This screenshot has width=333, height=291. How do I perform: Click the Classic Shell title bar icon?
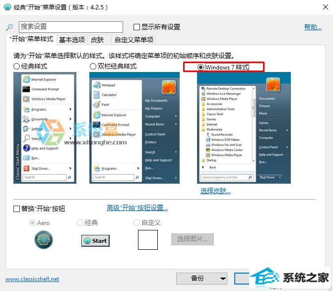(x=7, y=7)
